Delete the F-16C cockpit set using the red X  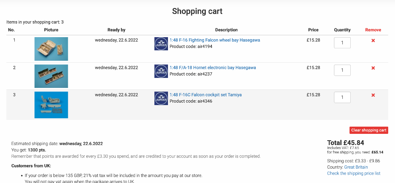373,95
